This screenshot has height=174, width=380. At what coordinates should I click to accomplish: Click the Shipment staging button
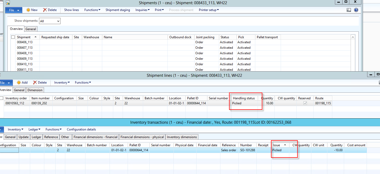[118, 10]
